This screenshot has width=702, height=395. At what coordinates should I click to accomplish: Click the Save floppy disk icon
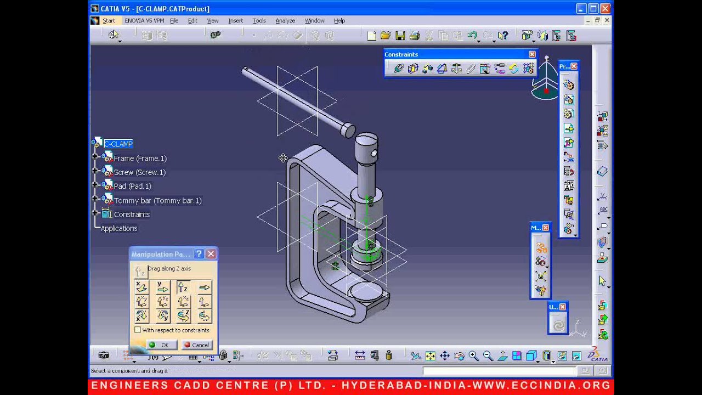pyautogui.click(x=400, y=36)
